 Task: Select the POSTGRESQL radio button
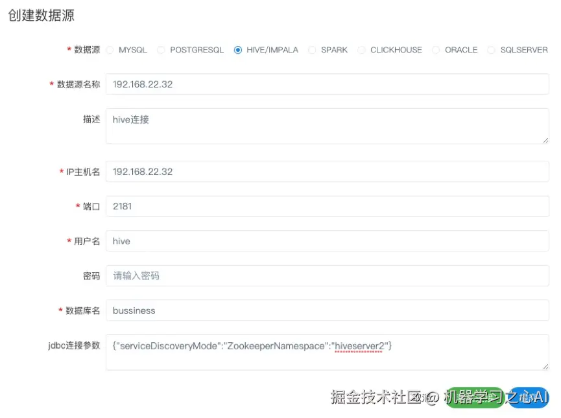[x=161, y=50]
